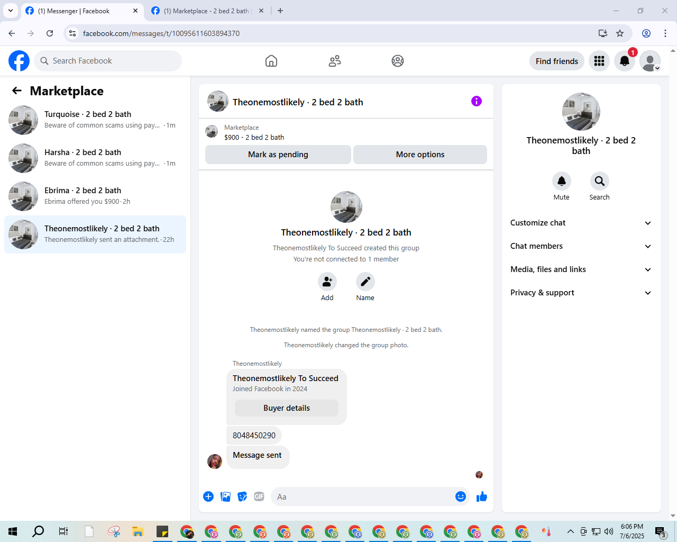Open group photo in right info panel

coord(581,112)
